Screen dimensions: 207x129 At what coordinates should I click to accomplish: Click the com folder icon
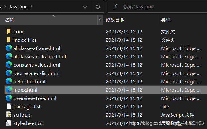(9, 31)
